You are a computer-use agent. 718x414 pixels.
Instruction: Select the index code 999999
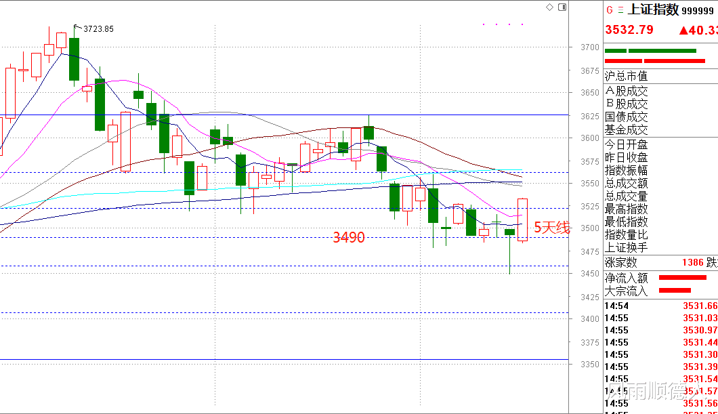click(x=698, y=11)
